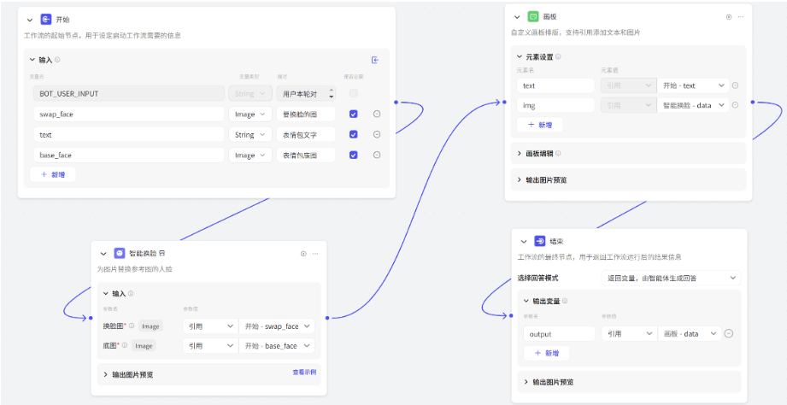Click info icon next to 输入 in 开始

[57, 60]
